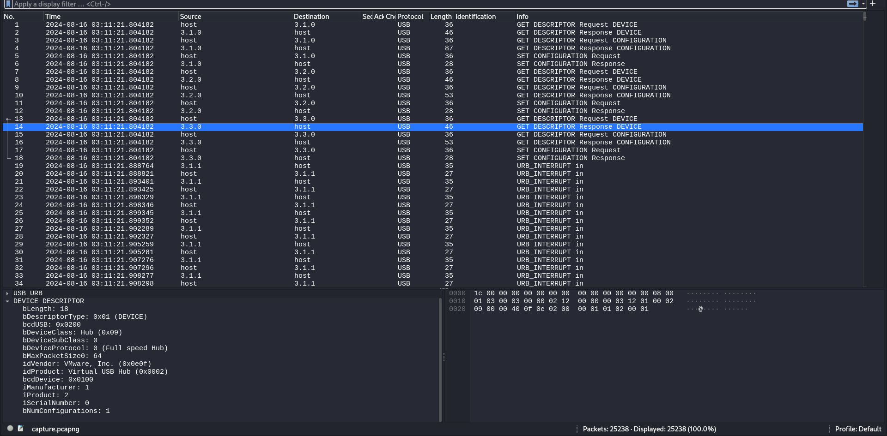The image size is (887, 436).
Task: Collapse the DEVICE DESCRIPTOR tree node
Action: [x=7, y=301]
